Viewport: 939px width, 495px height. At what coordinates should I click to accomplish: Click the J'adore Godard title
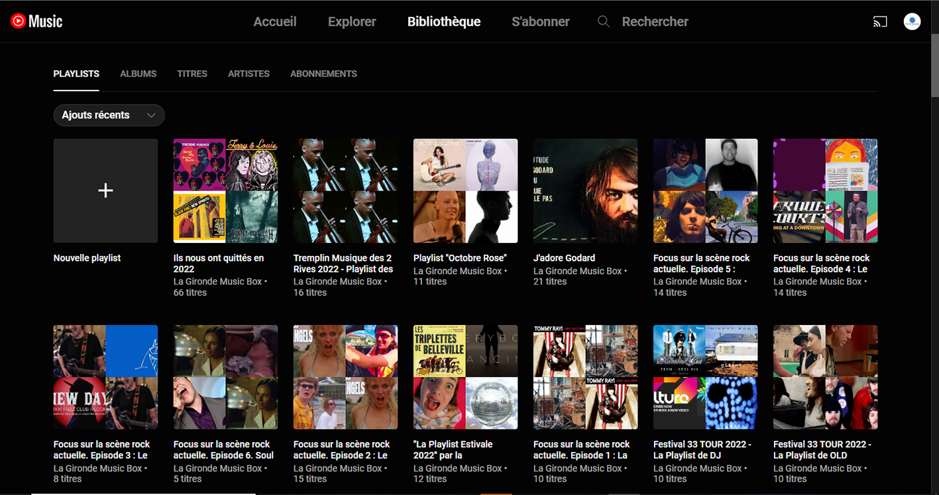tap(564, 258)
